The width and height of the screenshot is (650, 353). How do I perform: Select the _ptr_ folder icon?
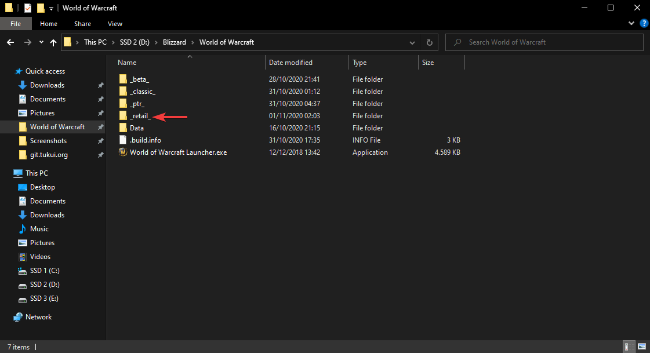[123, 104]
